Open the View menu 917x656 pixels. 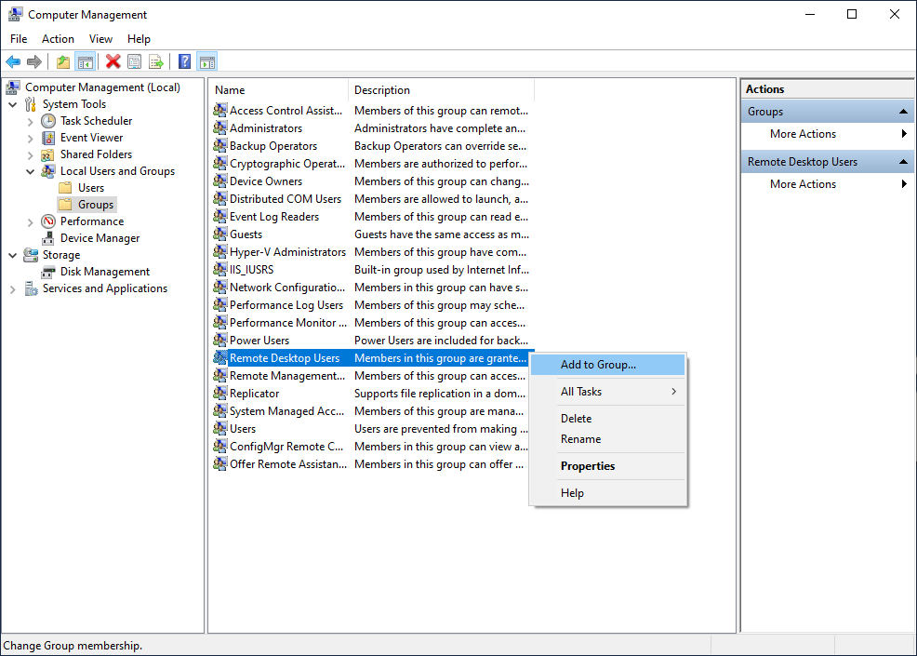(100, 39)
